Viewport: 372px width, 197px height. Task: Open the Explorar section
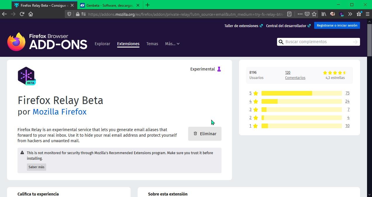coord(102,44)
